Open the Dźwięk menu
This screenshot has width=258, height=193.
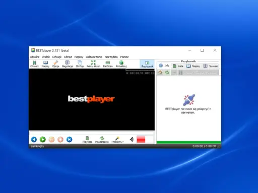click(x=57, y=57)
